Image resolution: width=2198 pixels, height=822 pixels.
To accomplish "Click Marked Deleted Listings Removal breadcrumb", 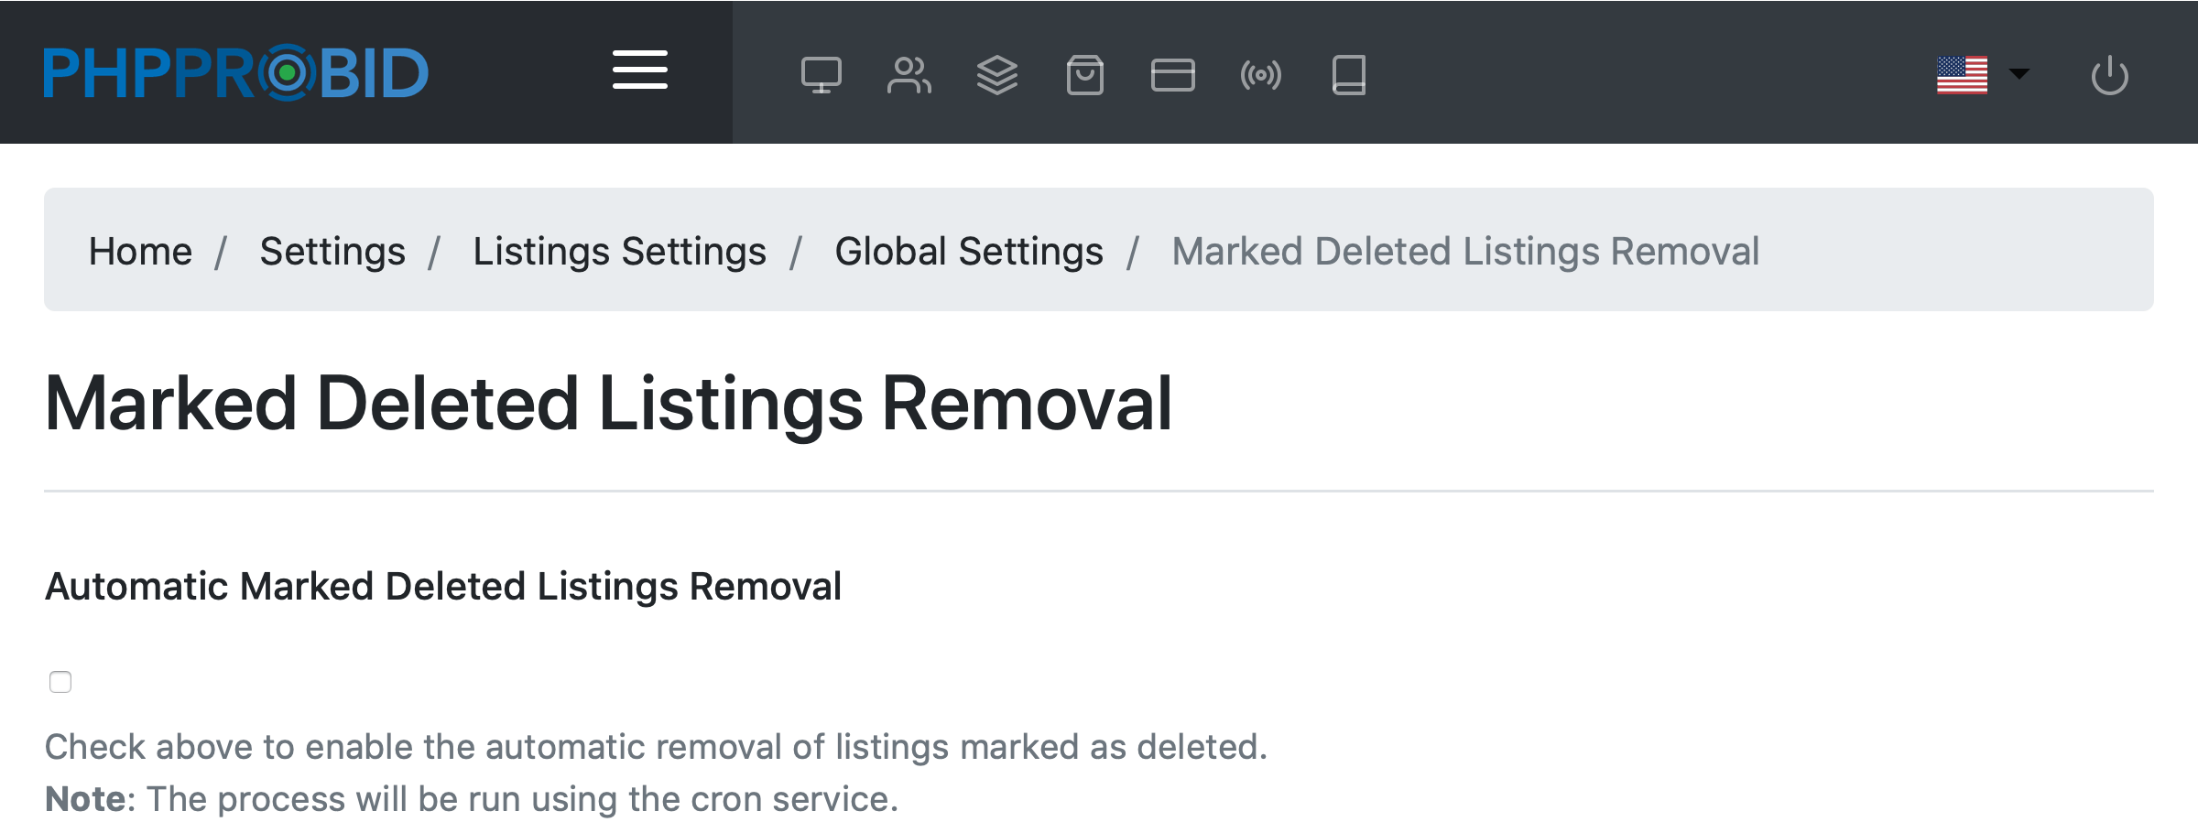I will pos(1465,251).
